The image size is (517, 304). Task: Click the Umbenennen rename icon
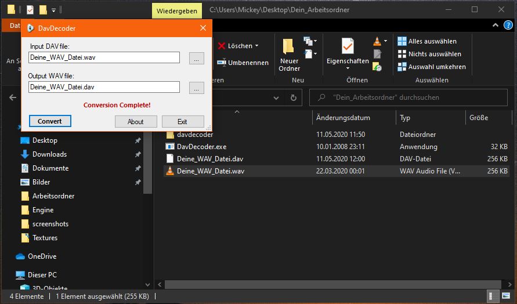click(221, 63)
